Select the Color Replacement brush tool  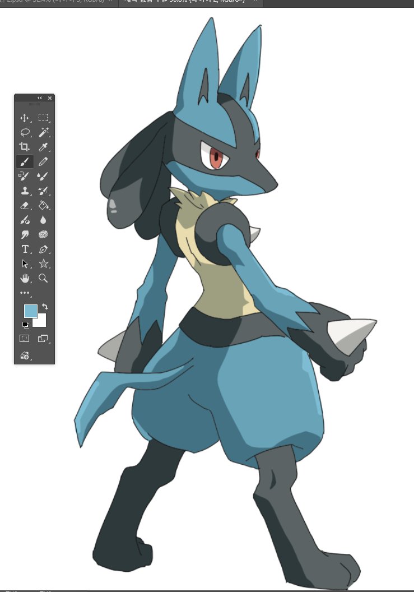[x=25, y=176]
